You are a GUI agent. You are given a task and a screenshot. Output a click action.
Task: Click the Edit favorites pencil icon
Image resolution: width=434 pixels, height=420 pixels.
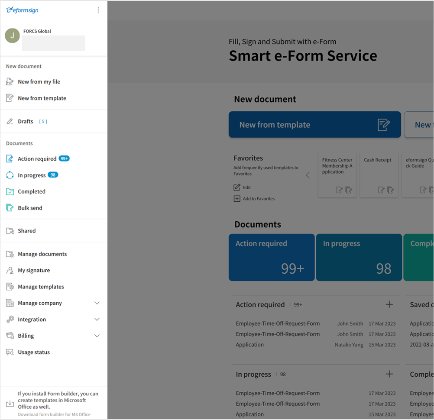pos(237,187)
